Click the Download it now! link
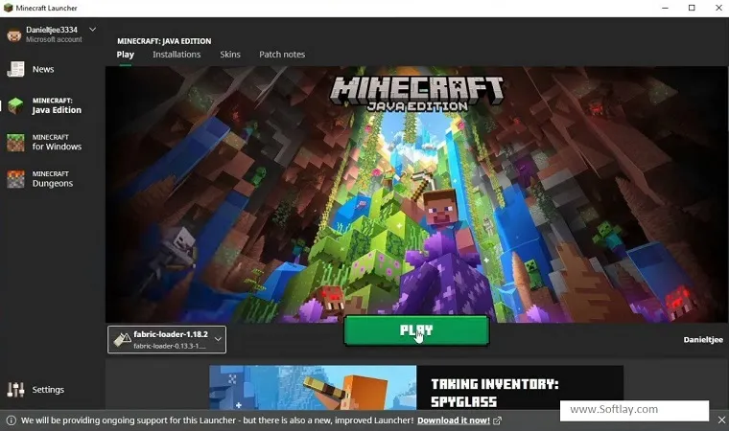 point(454,420)
